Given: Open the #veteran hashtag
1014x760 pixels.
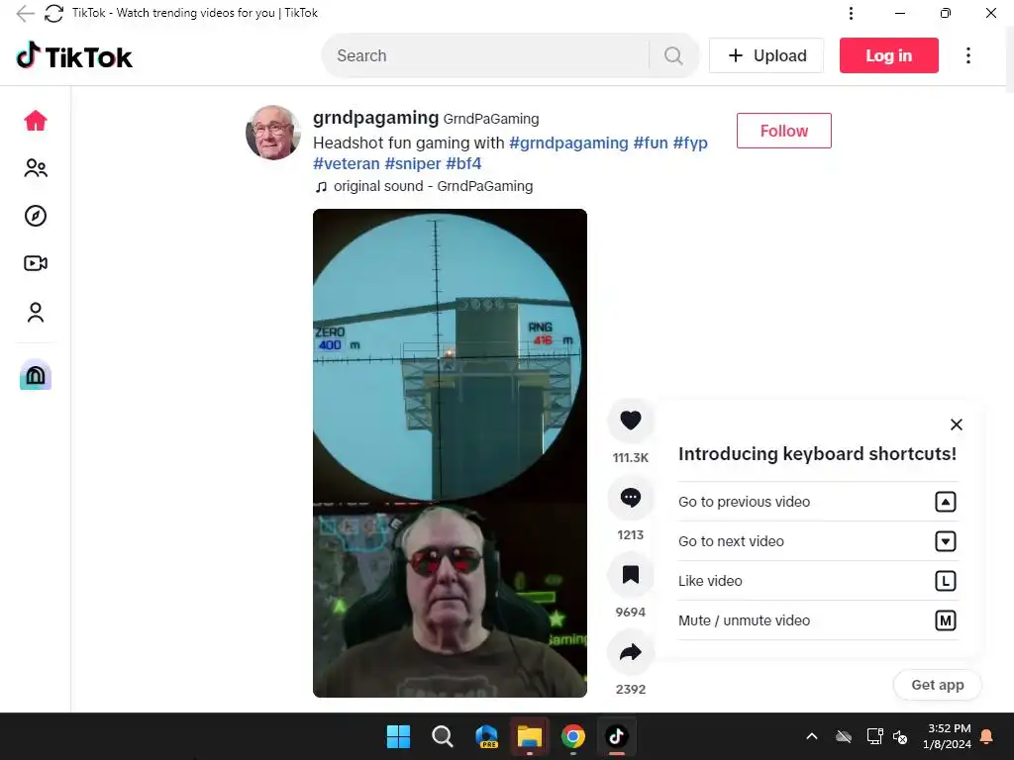Looking at the screenshot, I should tap(346, 163).
